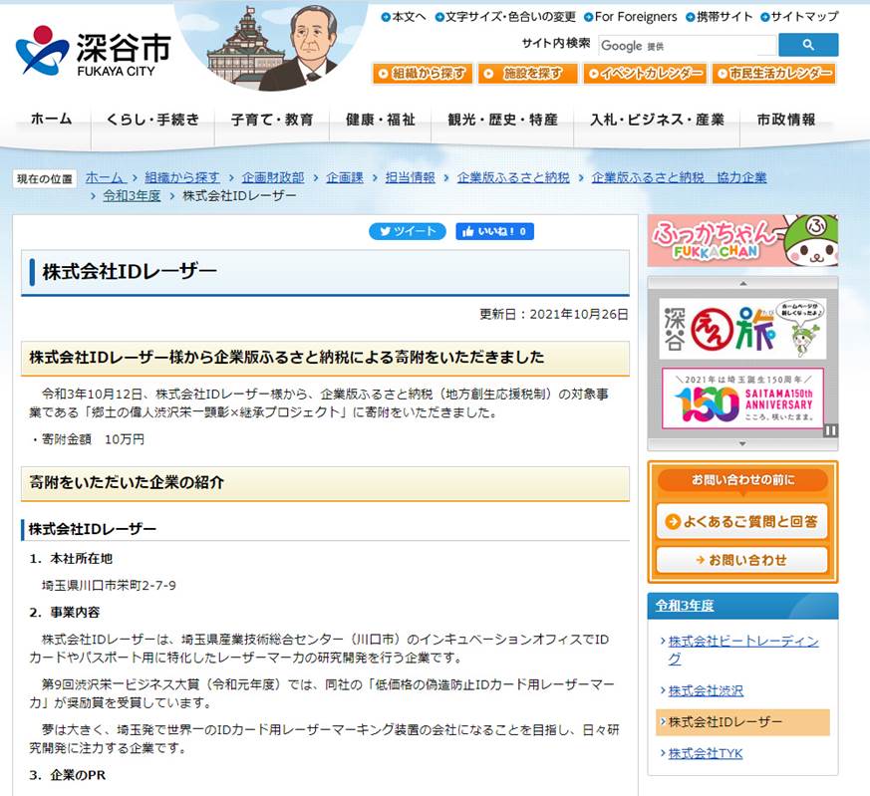The image size is (870, 796).
Task: Share page with the ツイート button
Action: [x=408, y=231]
